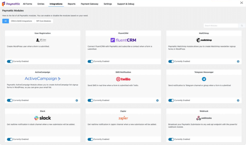Click the Webhook card title
Viewport: 246px width, 145px height.
pos(204,111)
